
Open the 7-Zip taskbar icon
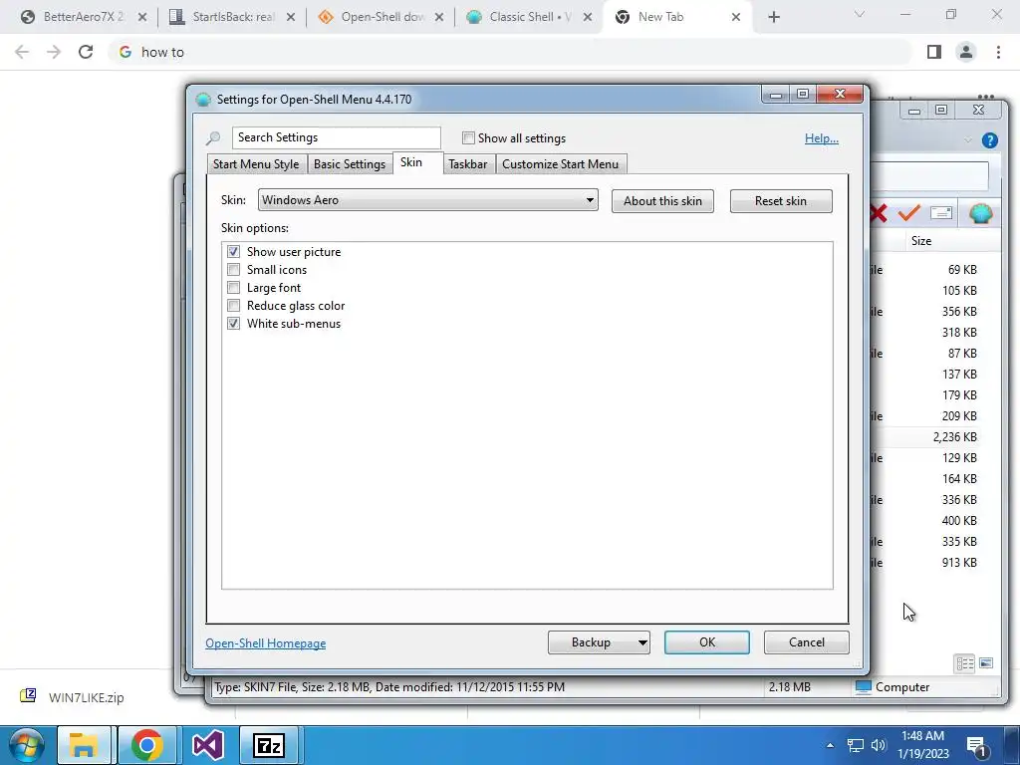[269, 745]
